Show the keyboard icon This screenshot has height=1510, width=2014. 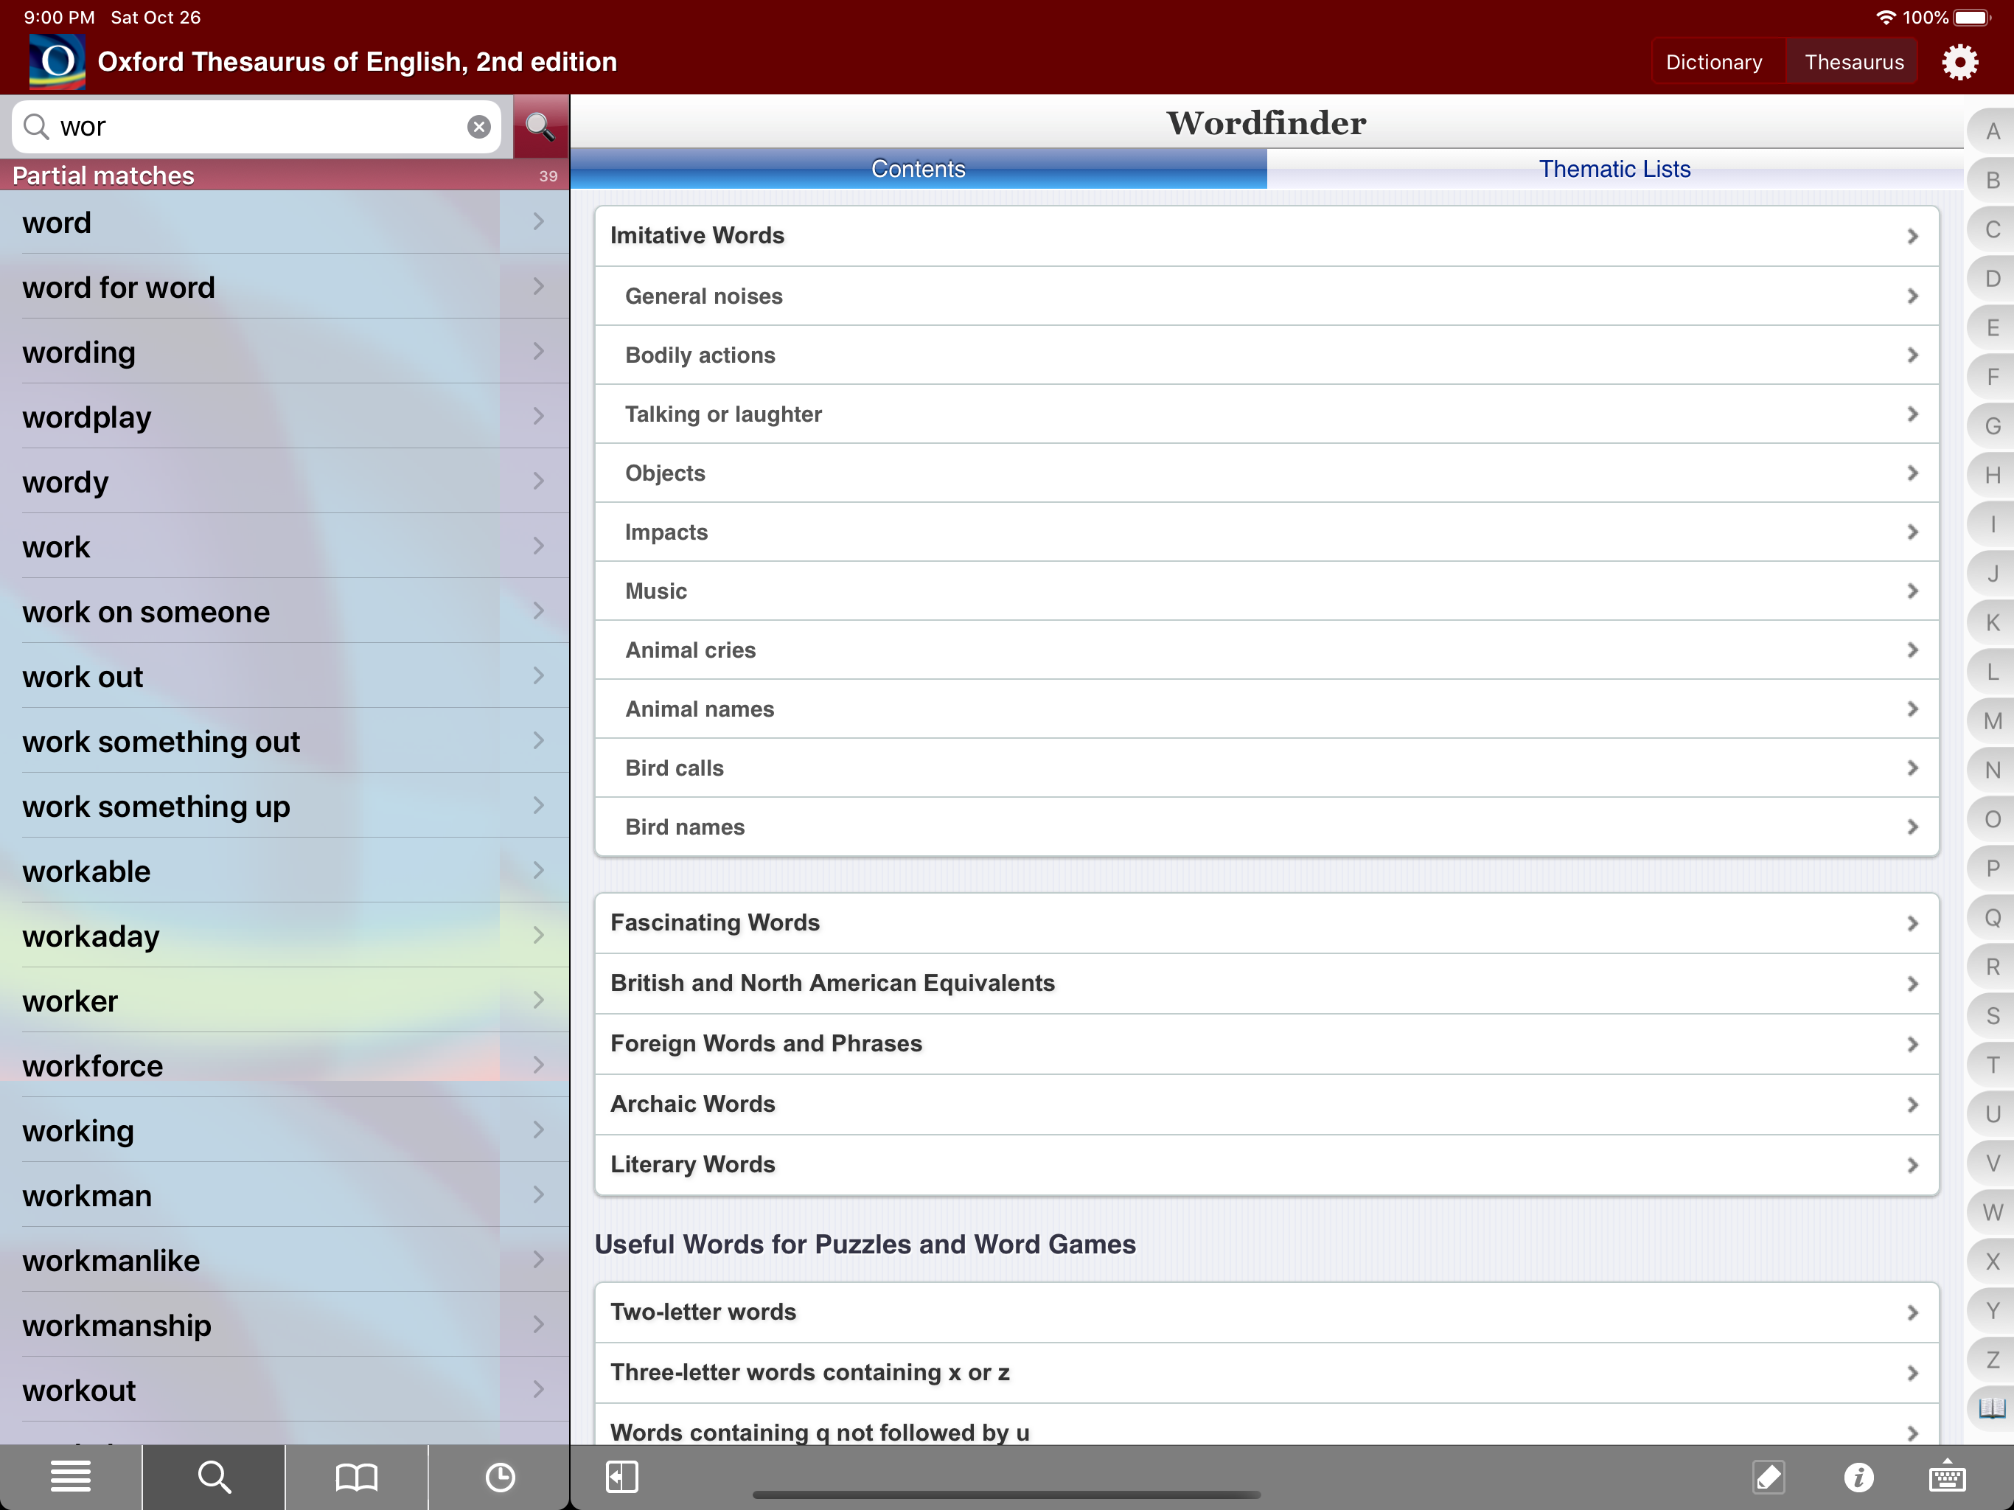pos(1947,1476)
